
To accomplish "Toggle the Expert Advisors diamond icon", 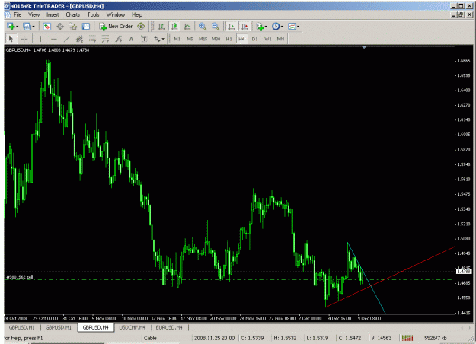I will click(x=141, y=27).
